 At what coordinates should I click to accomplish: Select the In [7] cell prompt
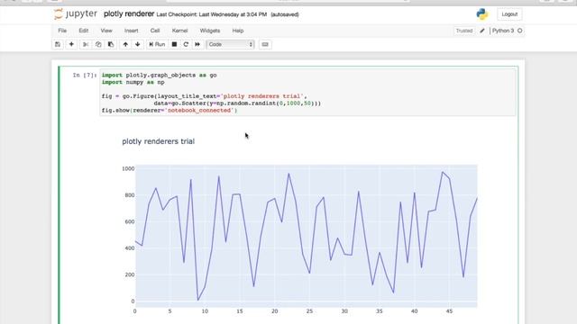click(x=85, y=75)
